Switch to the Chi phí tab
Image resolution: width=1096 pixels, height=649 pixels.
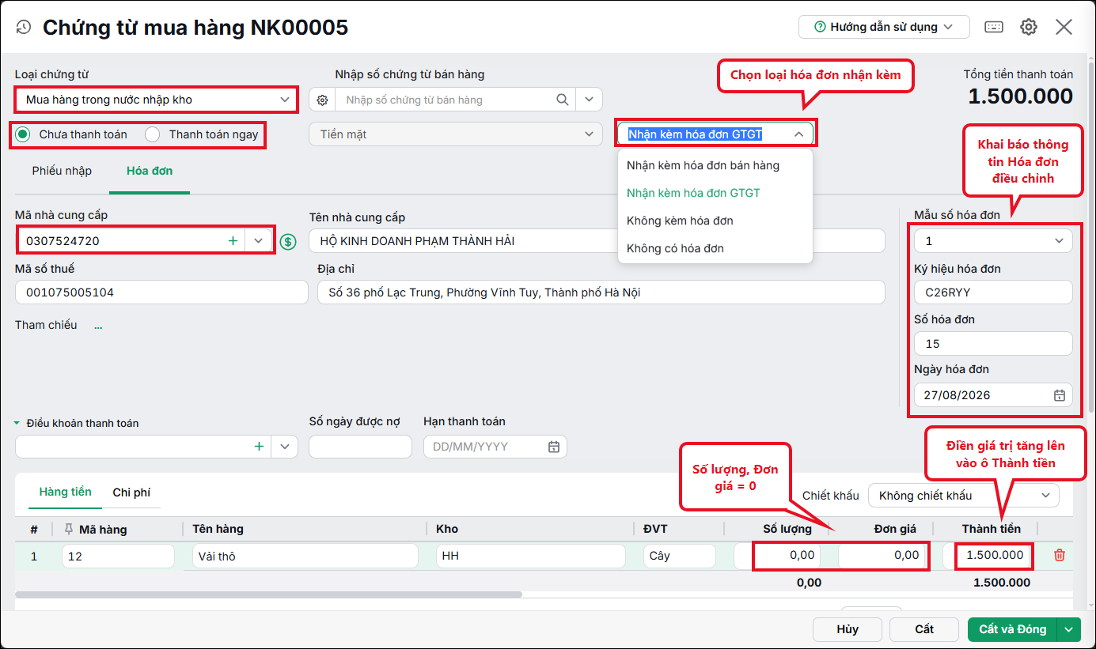point(131,492)
